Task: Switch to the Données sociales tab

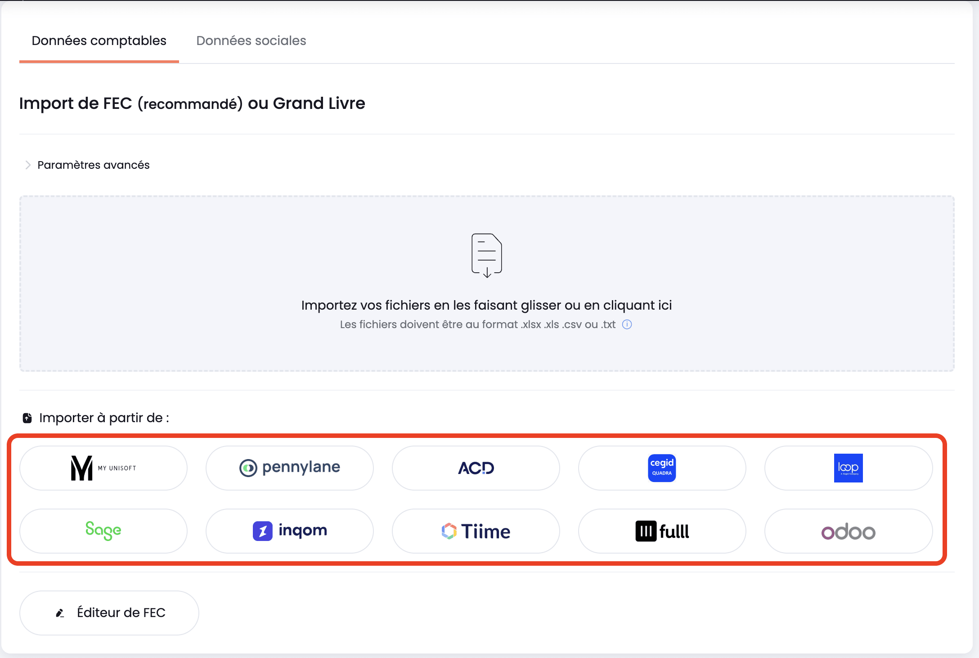Action: point(251,41)
